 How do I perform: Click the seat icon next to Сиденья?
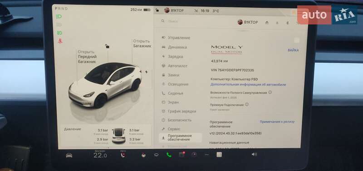coord(163,93)
